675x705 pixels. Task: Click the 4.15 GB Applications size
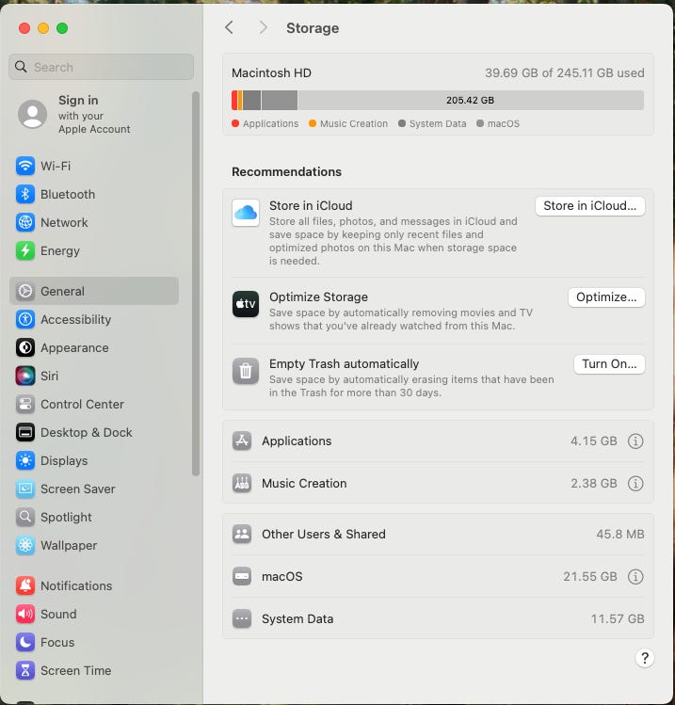tap(594, 441)
